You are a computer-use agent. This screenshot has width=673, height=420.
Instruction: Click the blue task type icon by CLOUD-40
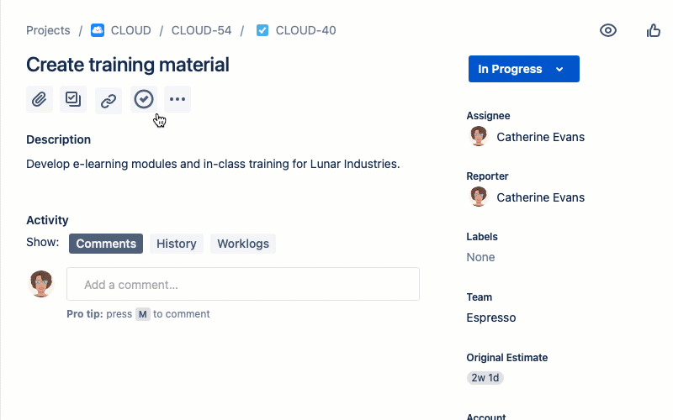(x=262, y=30)
